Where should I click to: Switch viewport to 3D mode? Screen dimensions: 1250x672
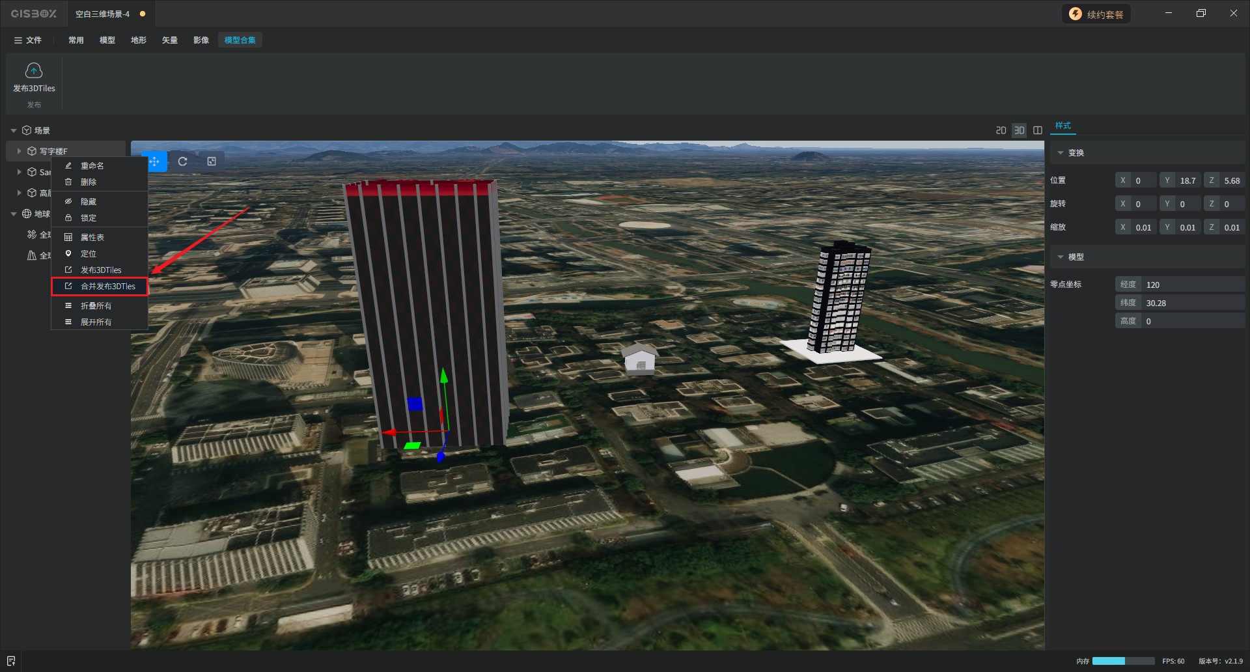(1019, 130)
